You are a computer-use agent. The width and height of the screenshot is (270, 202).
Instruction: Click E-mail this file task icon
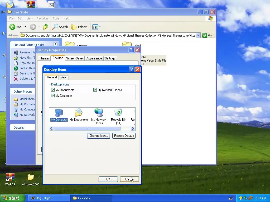pos(16,74)
